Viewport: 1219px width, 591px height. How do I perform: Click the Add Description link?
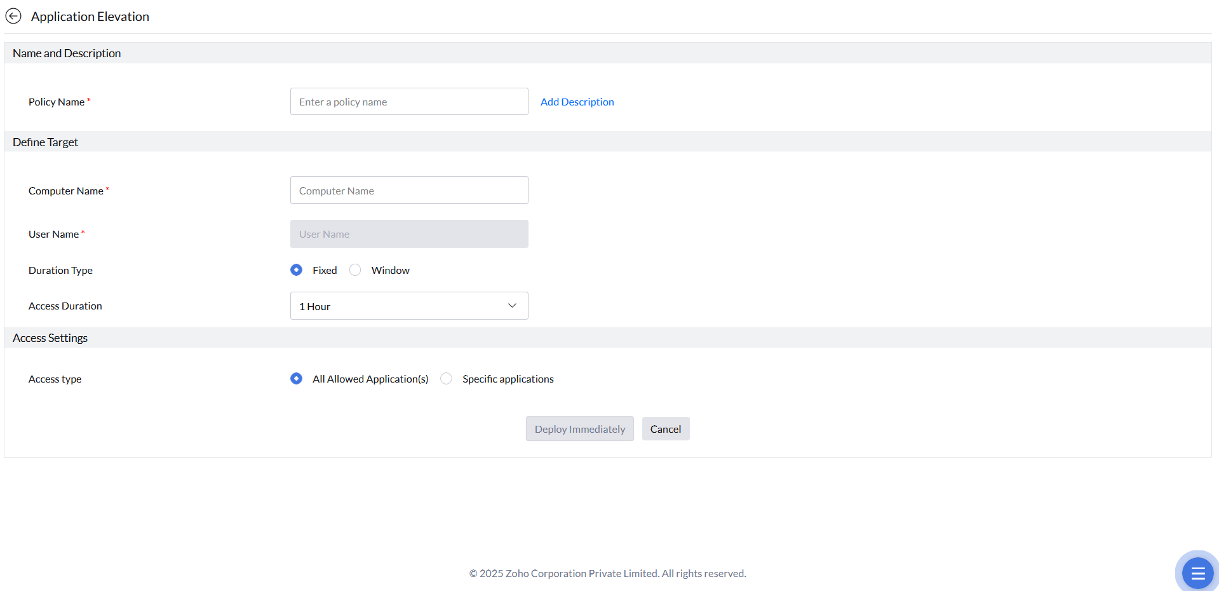click(x=577, y=102)
